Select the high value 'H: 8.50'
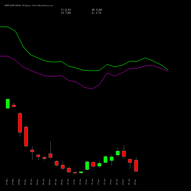This screenshot has width=191, height=191. click(97, 10)
